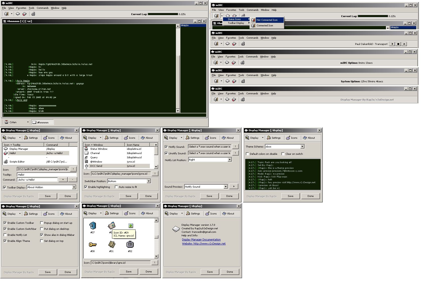
Task: Open Favorites menu in the main mIRC window
Action: coord(21,8)
